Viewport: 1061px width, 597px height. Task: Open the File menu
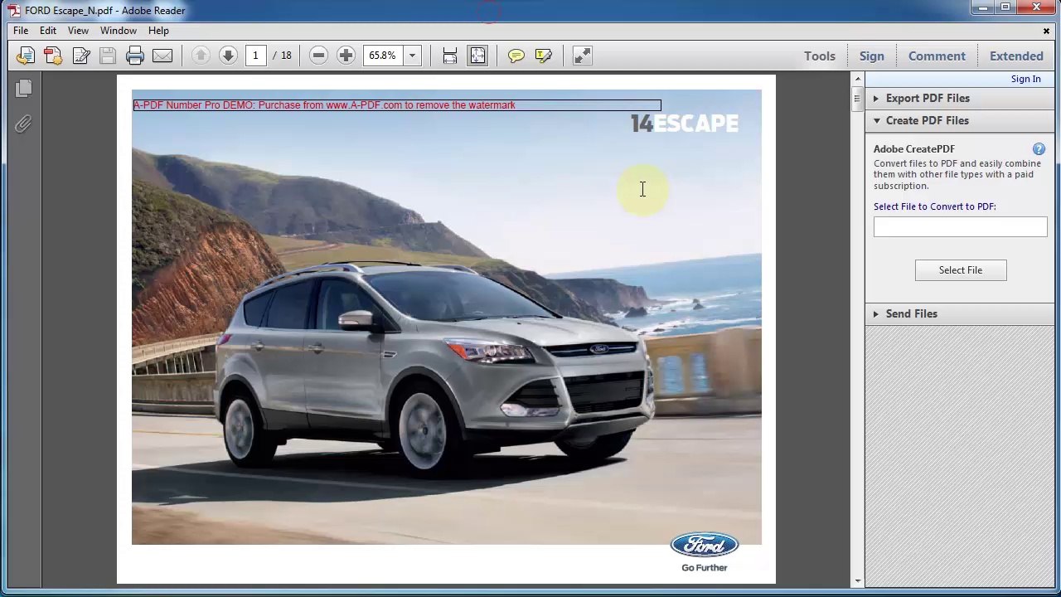[21, 31]
